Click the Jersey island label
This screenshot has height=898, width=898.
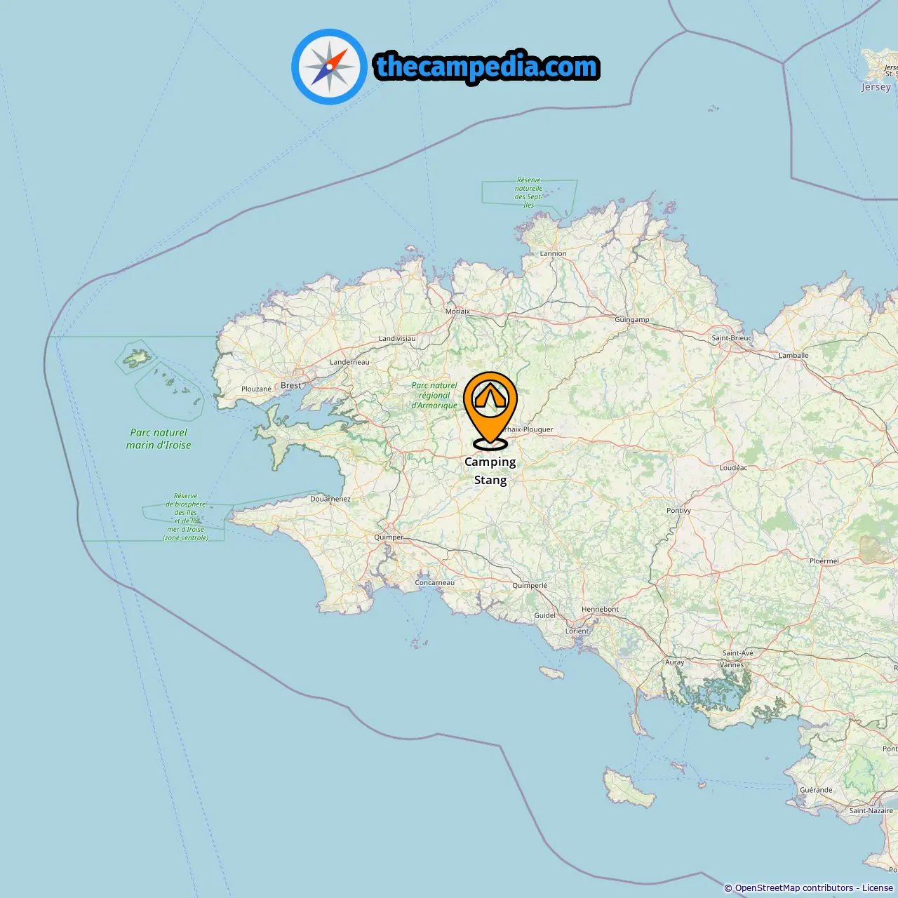[876, 87]
